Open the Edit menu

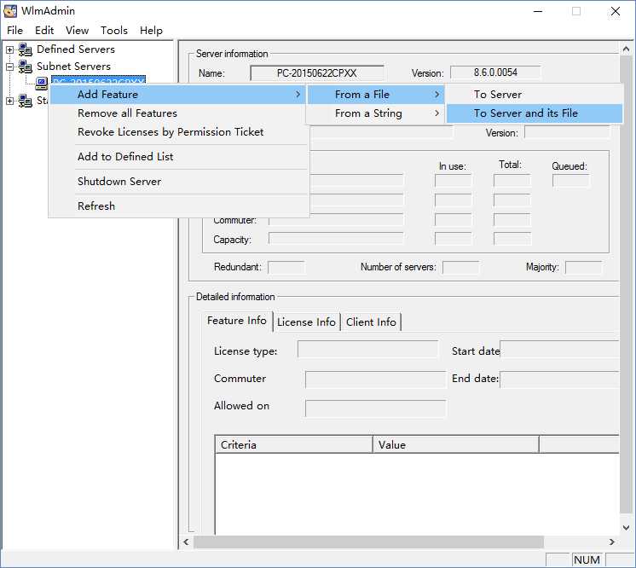[x=44, y=31]
